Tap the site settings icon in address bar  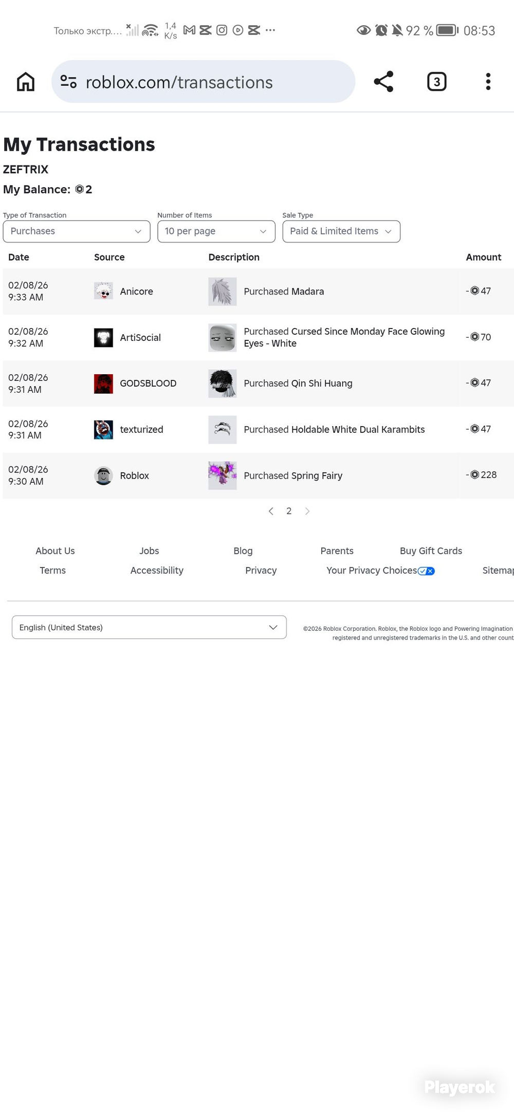(68, 82)
